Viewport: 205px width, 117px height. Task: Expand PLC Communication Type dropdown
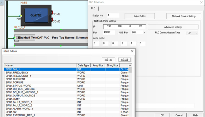[x=197, y=33]
